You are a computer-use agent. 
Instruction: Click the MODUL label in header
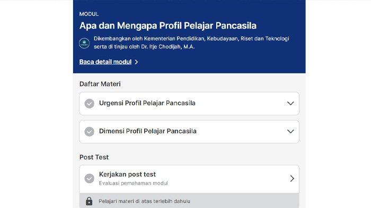(x=89, y=14)
